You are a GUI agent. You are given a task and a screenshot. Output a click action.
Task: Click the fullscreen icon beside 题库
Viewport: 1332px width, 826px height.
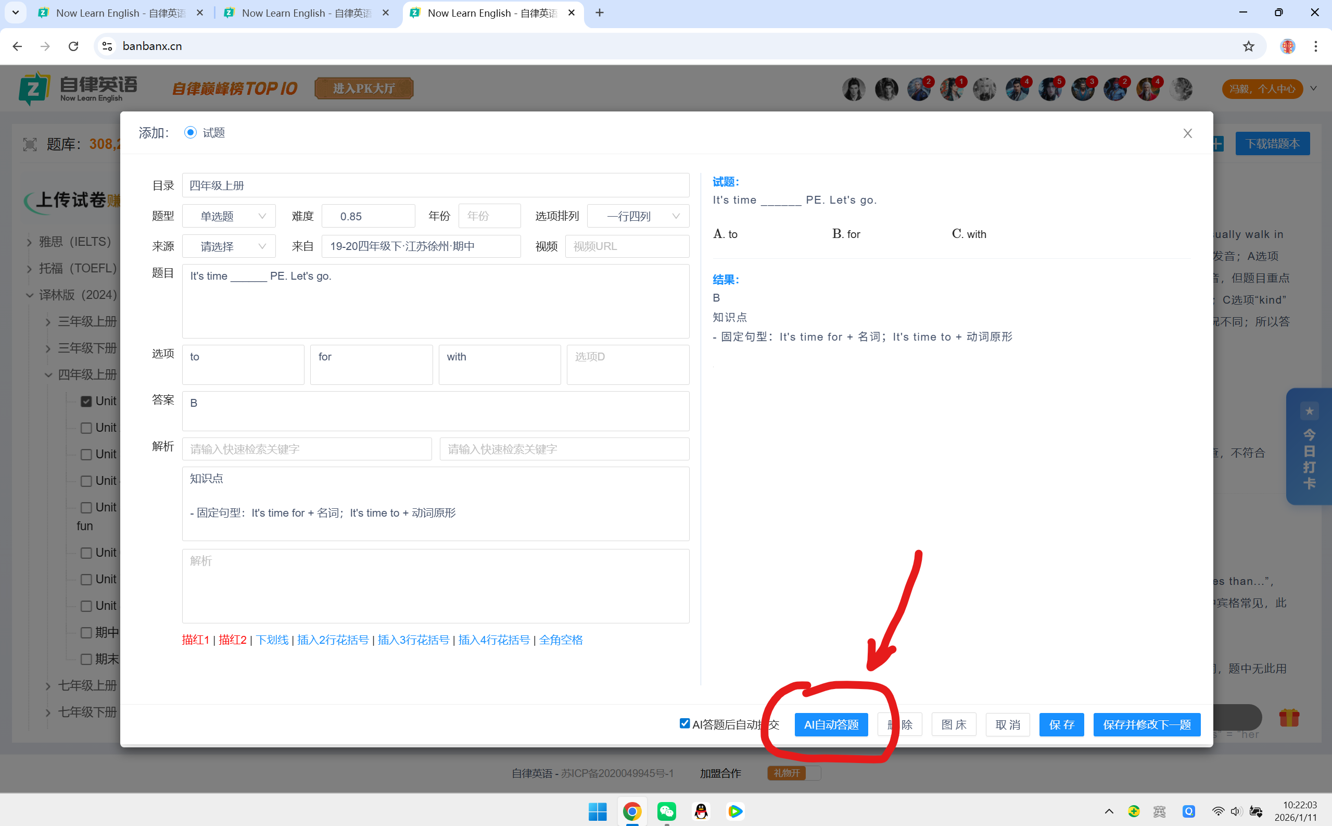click(x=30, y=144)
